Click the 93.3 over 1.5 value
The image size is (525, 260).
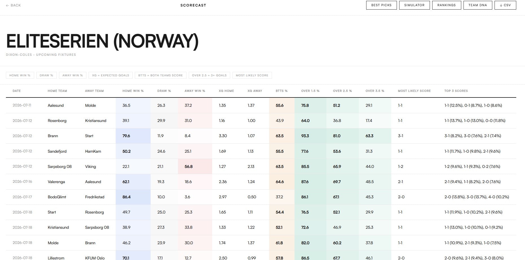305,136
